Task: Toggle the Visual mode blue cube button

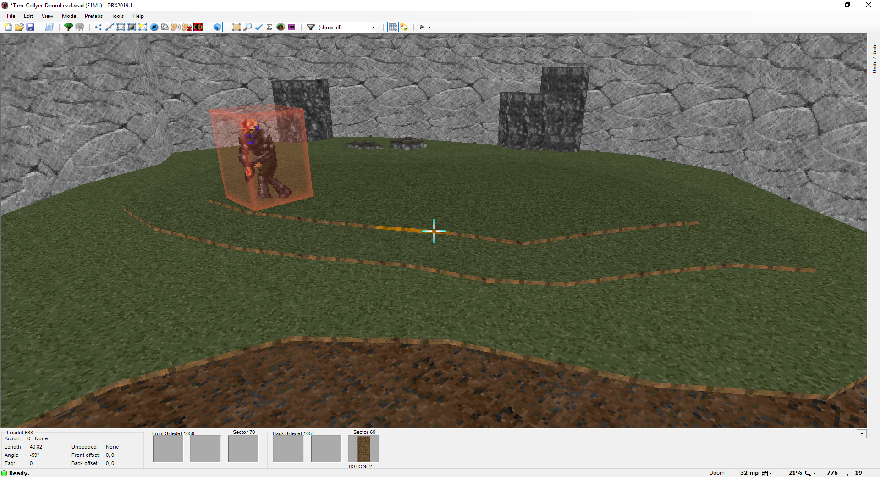Action: pos(217,27)
